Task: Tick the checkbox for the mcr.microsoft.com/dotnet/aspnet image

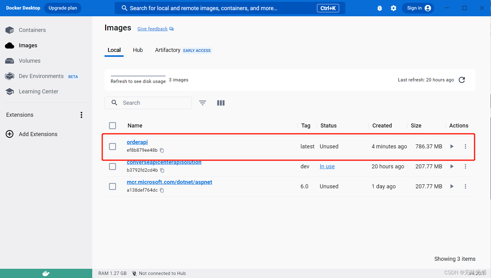Action: [x=113, y=186]
